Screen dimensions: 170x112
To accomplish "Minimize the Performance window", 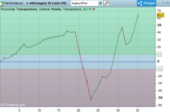I will [x=159, y=4].
